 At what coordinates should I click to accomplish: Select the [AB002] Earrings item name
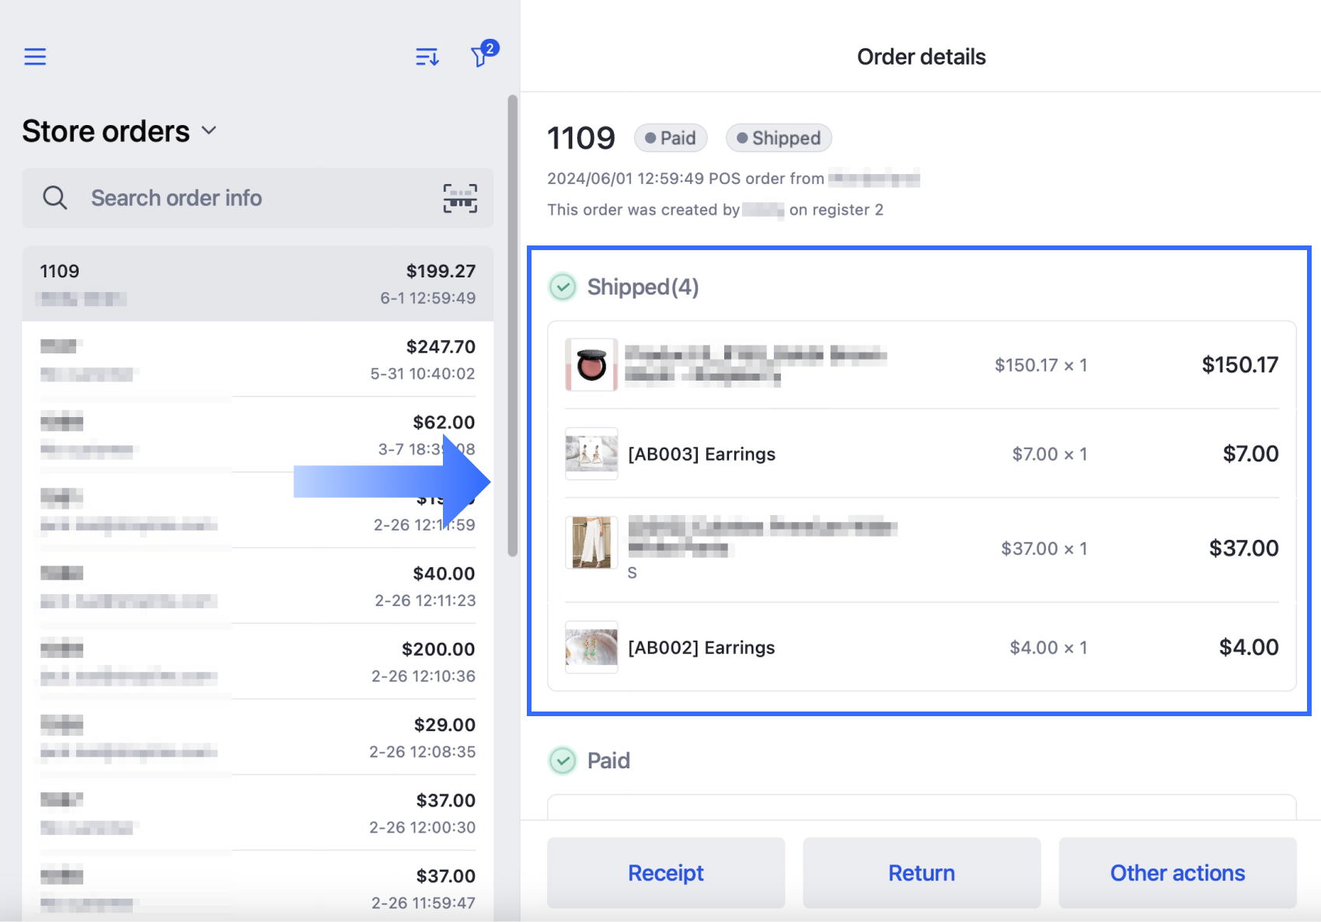702,647
